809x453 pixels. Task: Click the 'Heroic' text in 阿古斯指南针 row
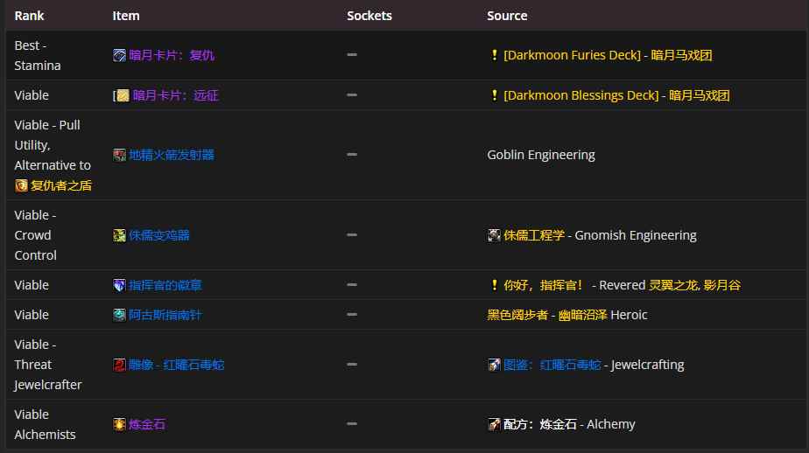pyautogui.click(x=629, y=315)
